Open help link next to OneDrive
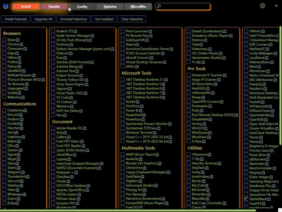 click(142, 106)
